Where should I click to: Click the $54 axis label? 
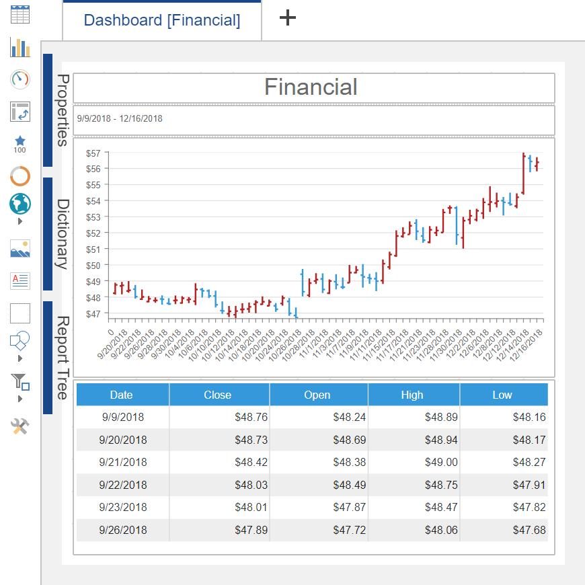click(93, 202)
